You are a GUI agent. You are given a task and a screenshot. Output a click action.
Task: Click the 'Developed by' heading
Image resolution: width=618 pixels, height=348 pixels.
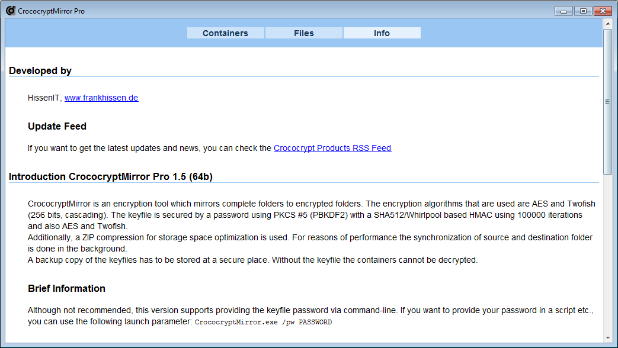point(40,71)
